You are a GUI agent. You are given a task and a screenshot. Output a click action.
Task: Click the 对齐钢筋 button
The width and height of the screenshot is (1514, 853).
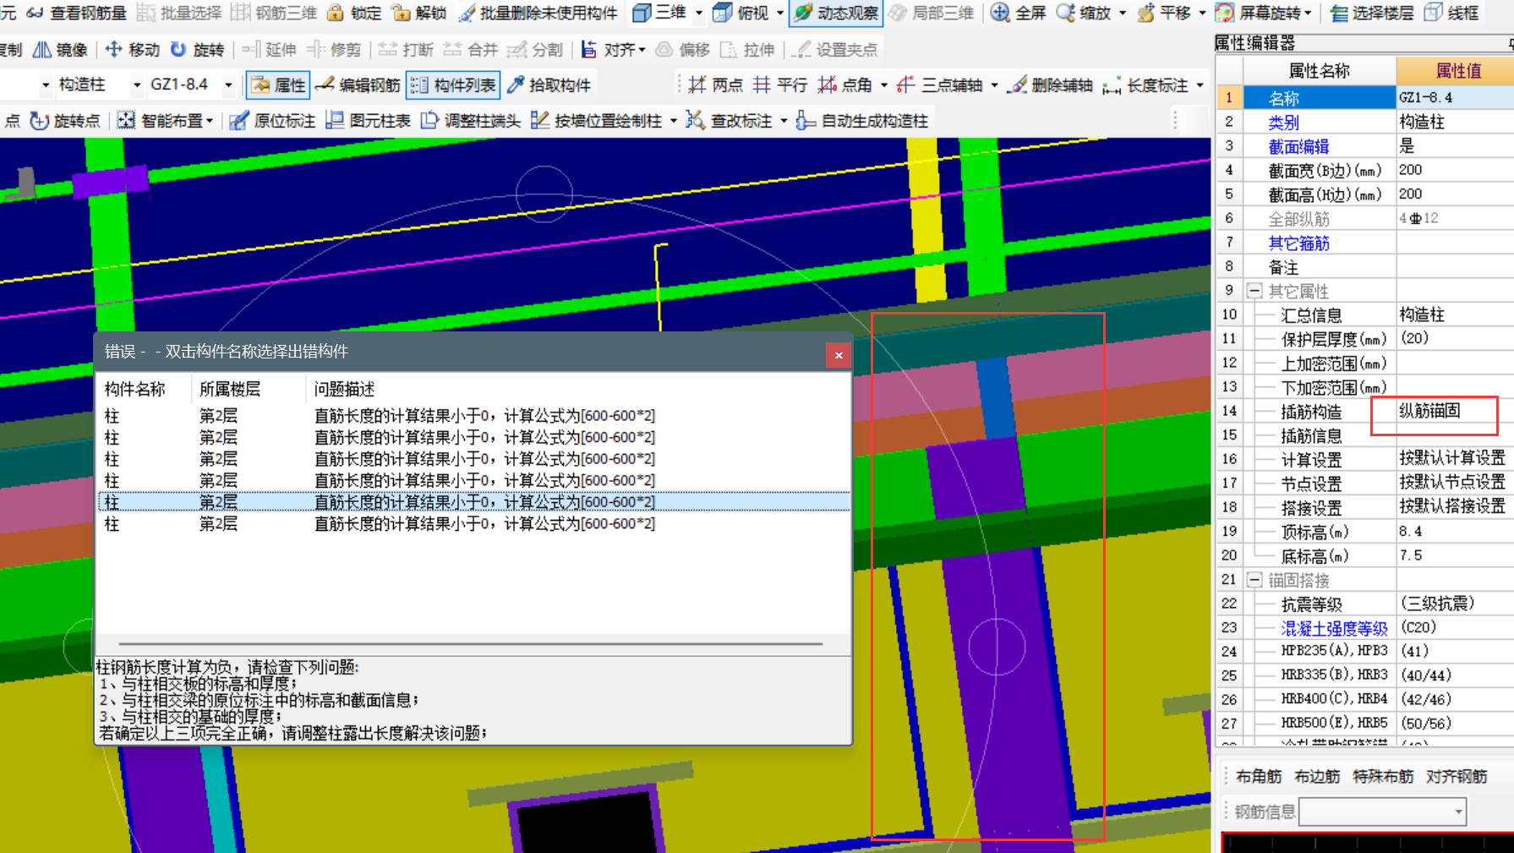click(1457, 776)
